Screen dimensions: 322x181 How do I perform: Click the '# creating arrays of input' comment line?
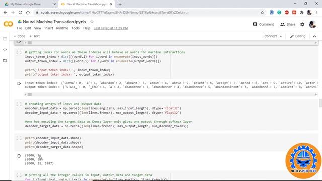point(63,104)
